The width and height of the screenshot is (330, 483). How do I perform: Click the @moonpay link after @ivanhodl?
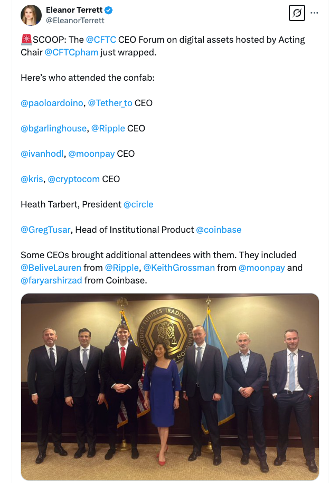pyautogui.click(x=91, y=154)
